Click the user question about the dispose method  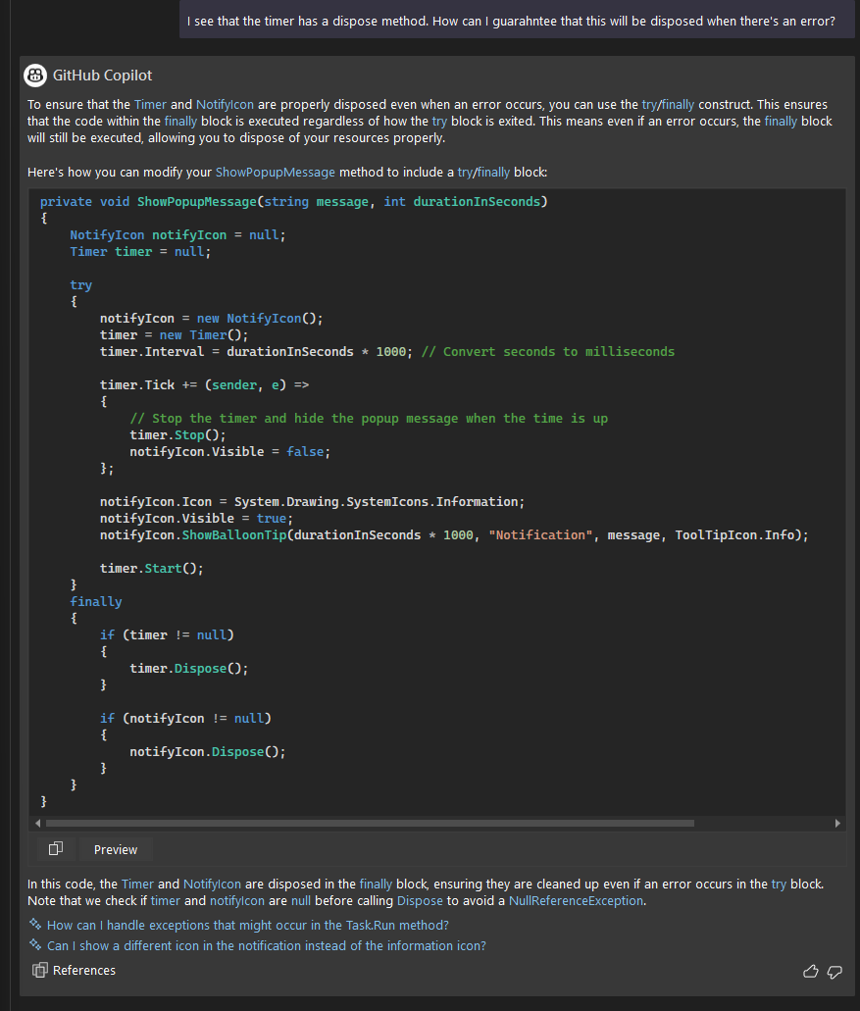[x=511, y=22]
